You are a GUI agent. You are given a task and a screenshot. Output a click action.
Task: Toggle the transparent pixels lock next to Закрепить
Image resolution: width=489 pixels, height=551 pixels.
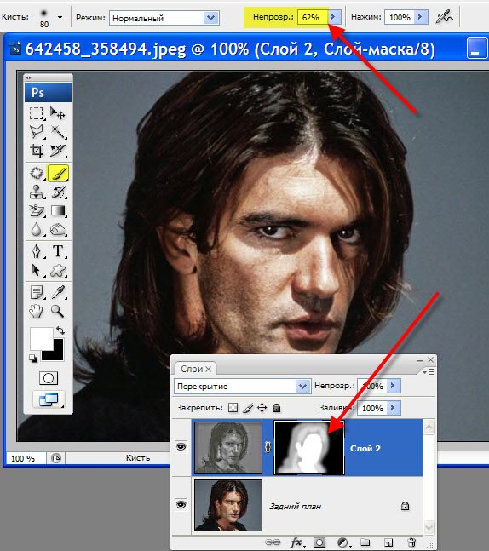[233, 408]
